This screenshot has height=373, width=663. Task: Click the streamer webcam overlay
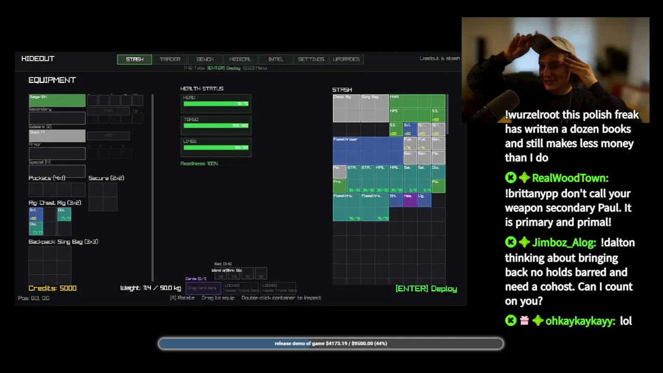[555, 70]
